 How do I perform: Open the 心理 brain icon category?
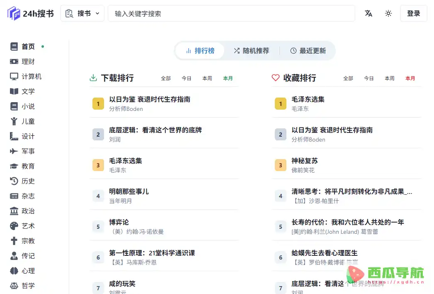pos(14,271)
